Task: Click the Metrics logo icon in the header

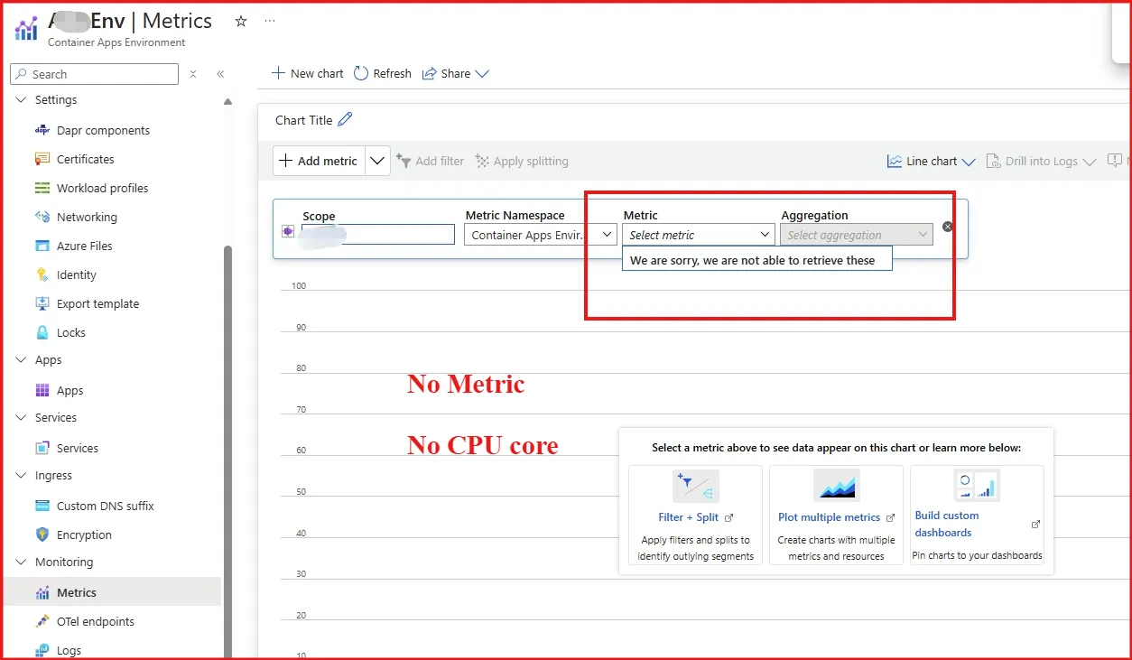Action: pyautogui.click(x=26, y=29)
